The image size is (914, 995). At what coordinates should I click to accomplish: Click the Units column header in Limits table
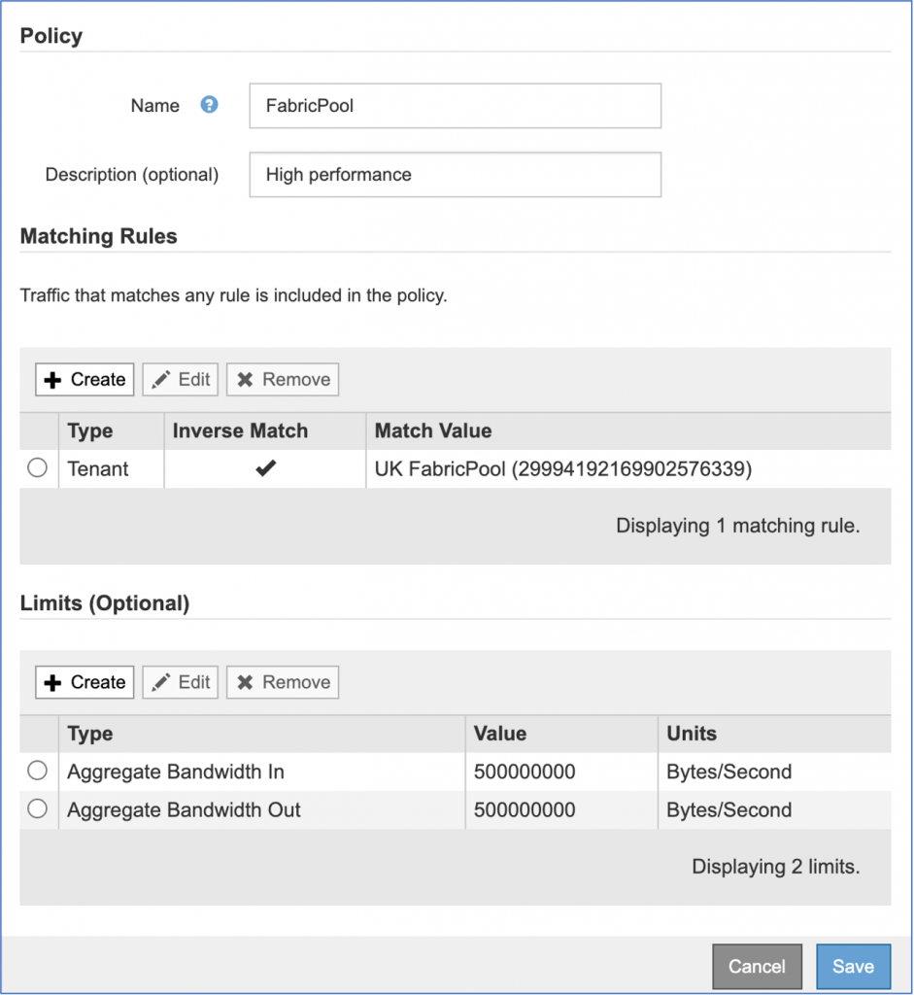(x=692, y=734)
